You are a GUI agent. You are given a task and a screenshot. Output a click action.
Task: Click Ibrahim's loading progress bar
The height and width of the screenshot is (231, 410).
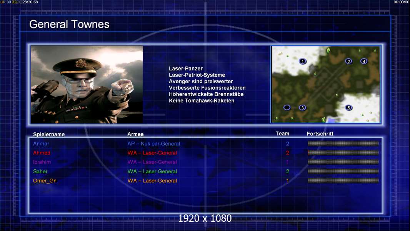(343, 162)
